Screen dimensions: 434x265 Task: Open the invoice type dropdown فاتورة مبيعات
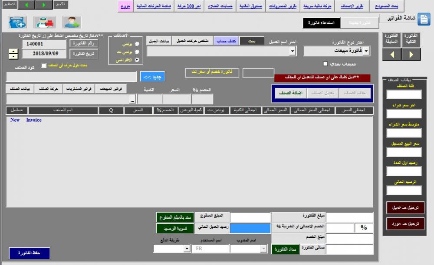[365, 52]
